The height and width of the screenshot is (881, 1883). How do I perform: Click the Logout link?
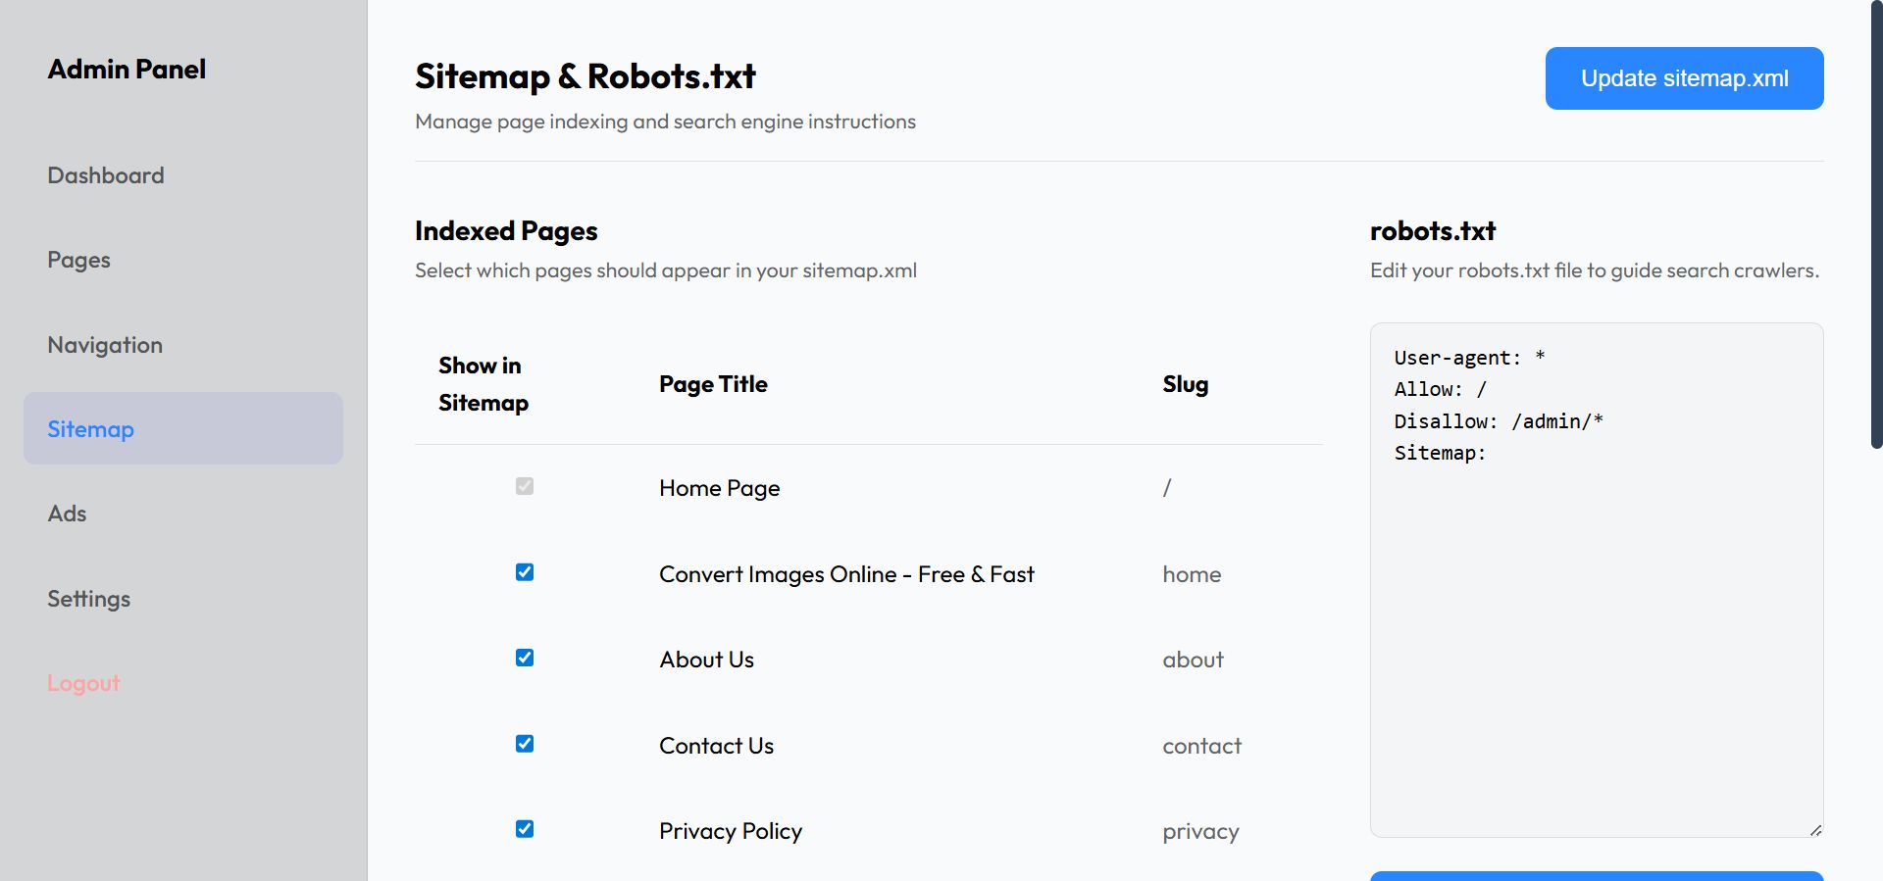coord(84,683)
